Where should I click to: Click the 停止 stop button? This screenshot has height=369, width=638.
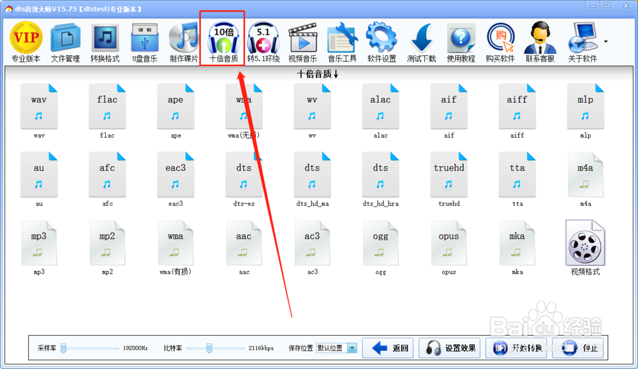click(x=578, y=348)
